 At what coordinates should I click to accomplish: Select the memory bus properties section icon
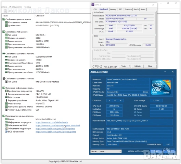click(4, 54)
